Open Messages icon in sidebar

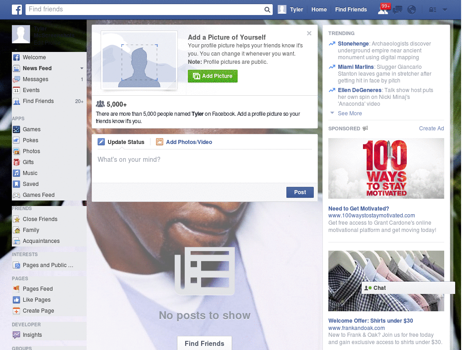pos(16,79)
